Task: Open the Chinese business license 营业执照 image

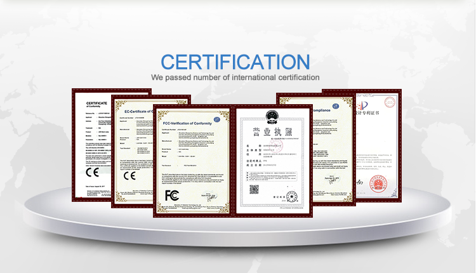Action: 273,161
